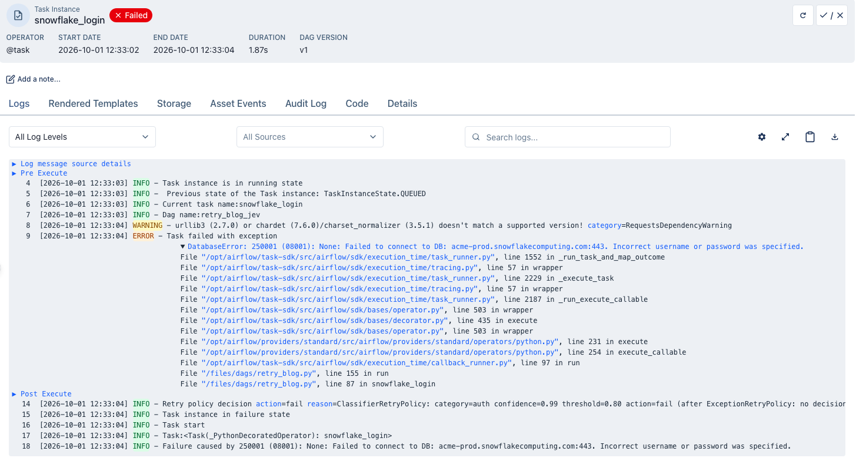
Task: Click the Failed status badge
Action: point(131,15)
